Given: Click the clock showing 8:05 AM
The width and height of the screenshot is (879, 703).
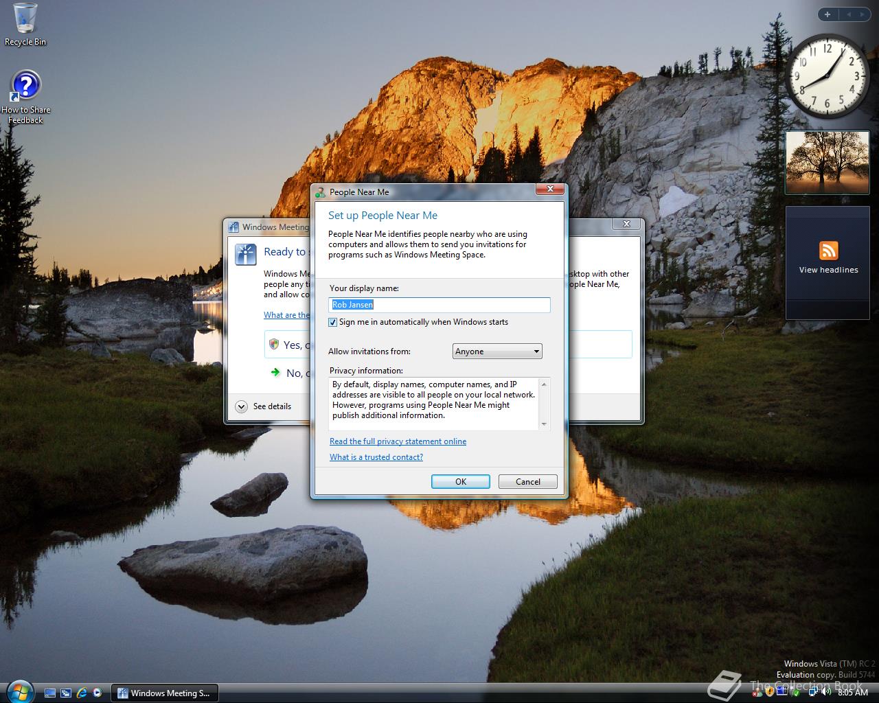Looking at the screenshot, I should 853,693.
